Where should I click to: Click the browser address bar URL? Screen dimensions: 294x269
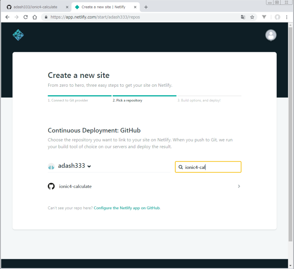(131, 17)
